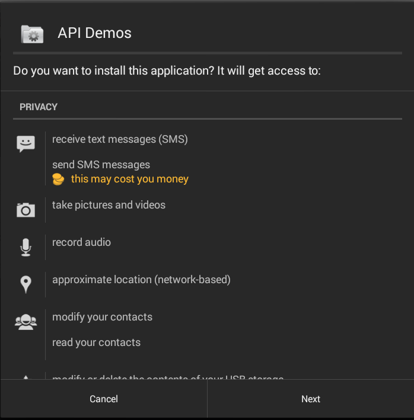The image size is (414, 420).
Task: Open 'send SMS messages' permission details
Action: pos(101,165)
